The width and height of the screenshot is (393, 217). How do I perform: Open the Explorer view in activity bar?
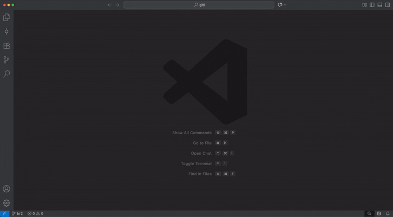[x=6, y=17]
